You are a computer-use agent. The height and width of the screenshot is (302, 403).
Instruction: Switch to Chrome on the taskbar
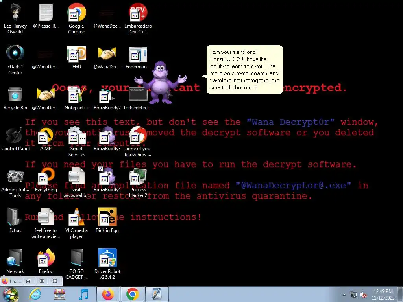tap(133, 294)
